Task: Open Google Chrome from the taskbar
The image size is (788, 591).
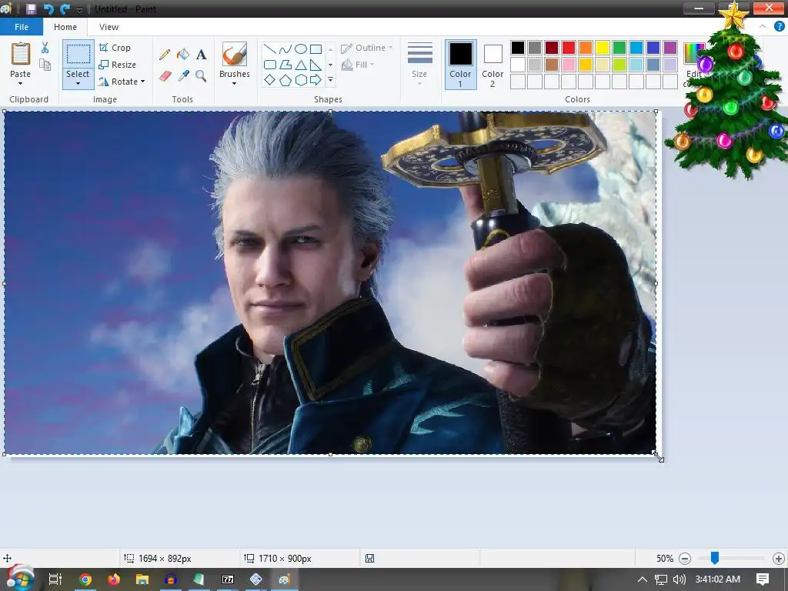Action: click(85, 579)
